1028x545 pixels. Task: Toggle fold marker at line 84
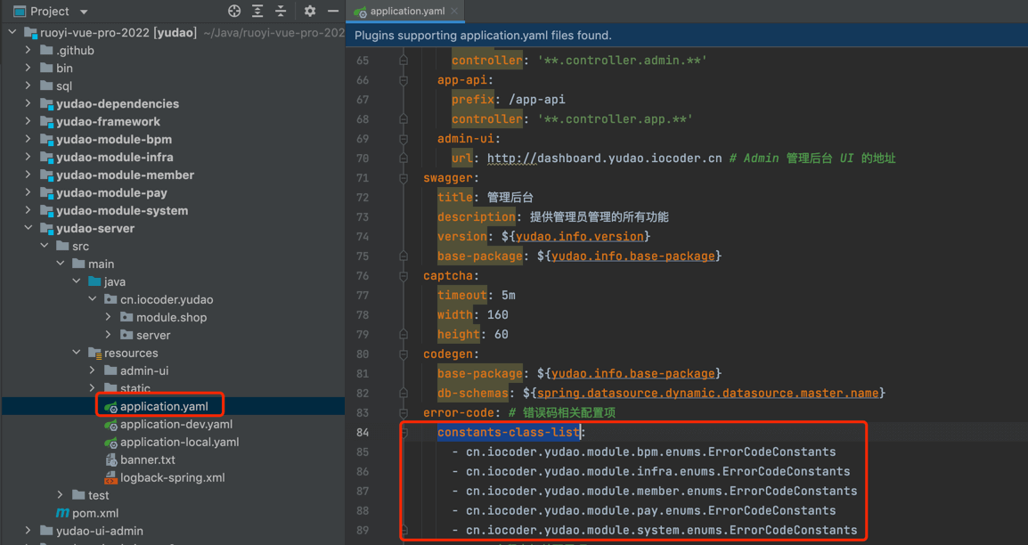click(x=404, y=433)
